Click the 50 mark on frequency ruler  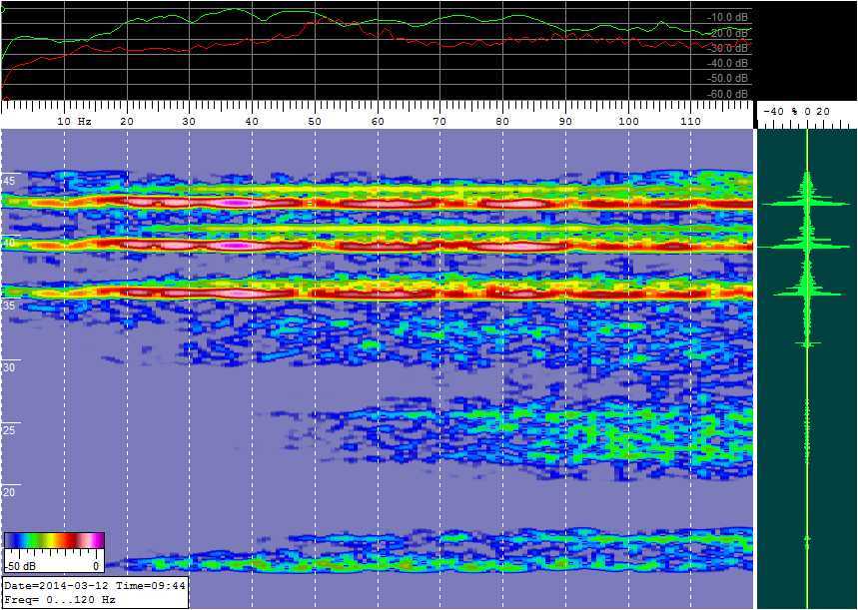[315, 121]
